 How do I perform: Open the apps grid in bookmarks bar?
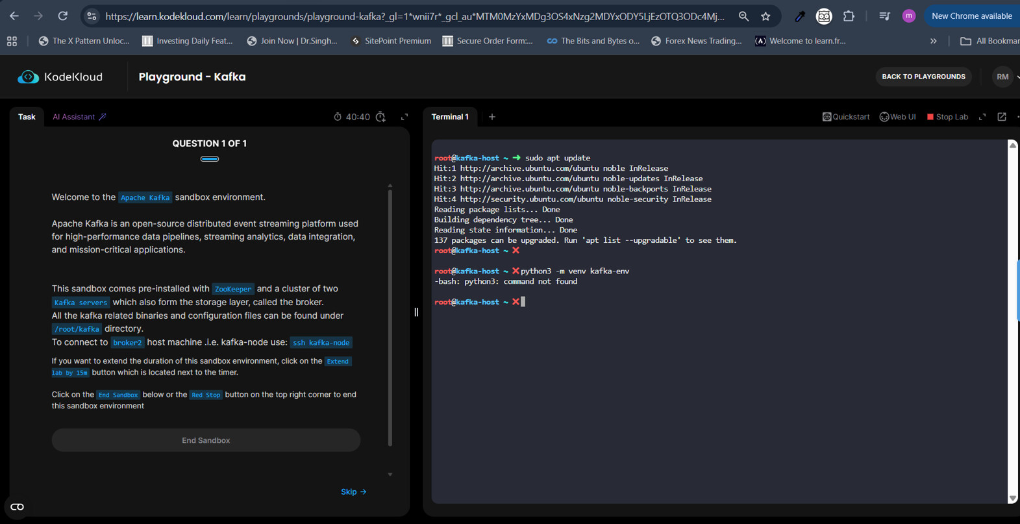12,41
